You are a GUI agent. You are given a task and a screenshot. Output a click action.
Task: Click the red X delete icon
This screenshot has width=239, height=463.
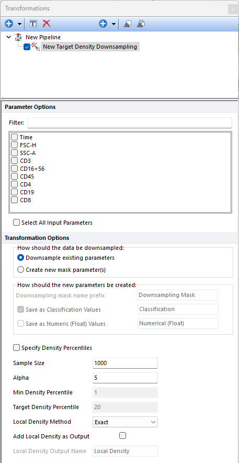47,24
